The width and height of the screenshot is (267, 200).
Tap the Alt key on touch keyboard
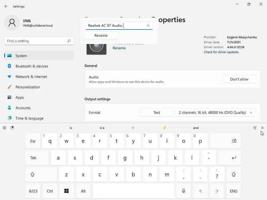(83, 191)
